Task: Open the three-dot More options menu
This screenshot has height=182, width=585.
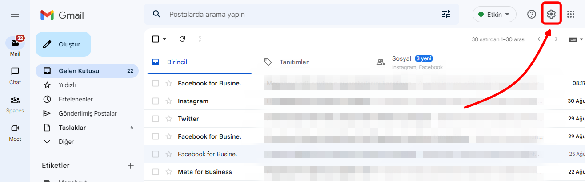Action: click(200, 39)
